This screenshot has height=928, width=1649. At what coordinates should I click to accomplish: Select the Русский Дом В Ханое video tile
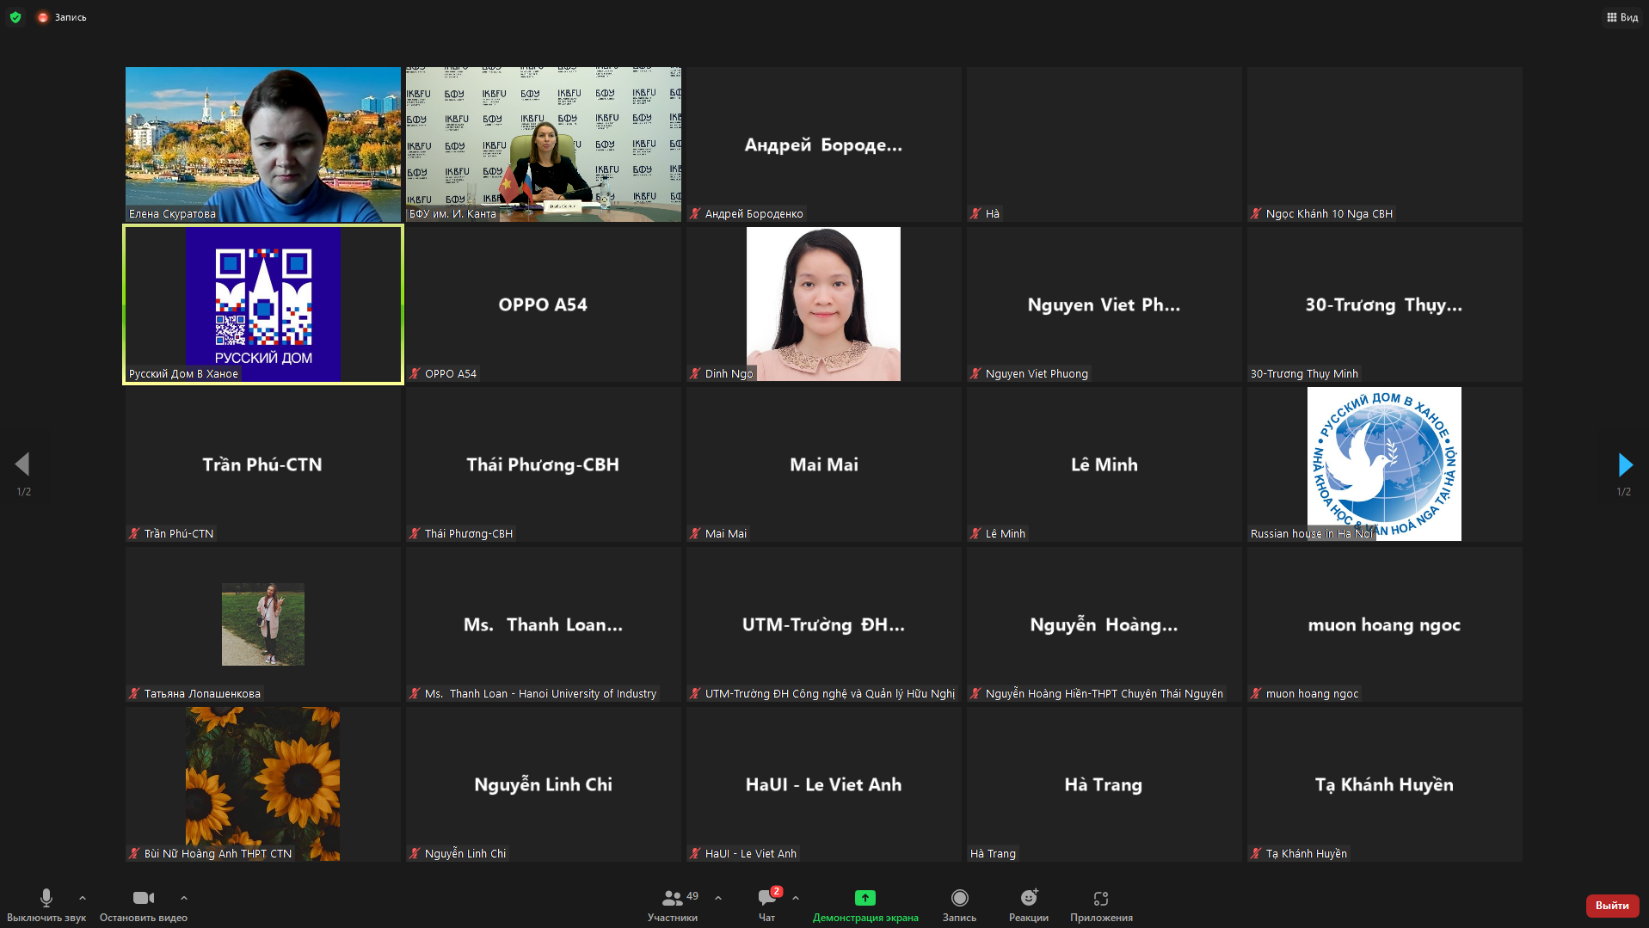tap(263, 304)
